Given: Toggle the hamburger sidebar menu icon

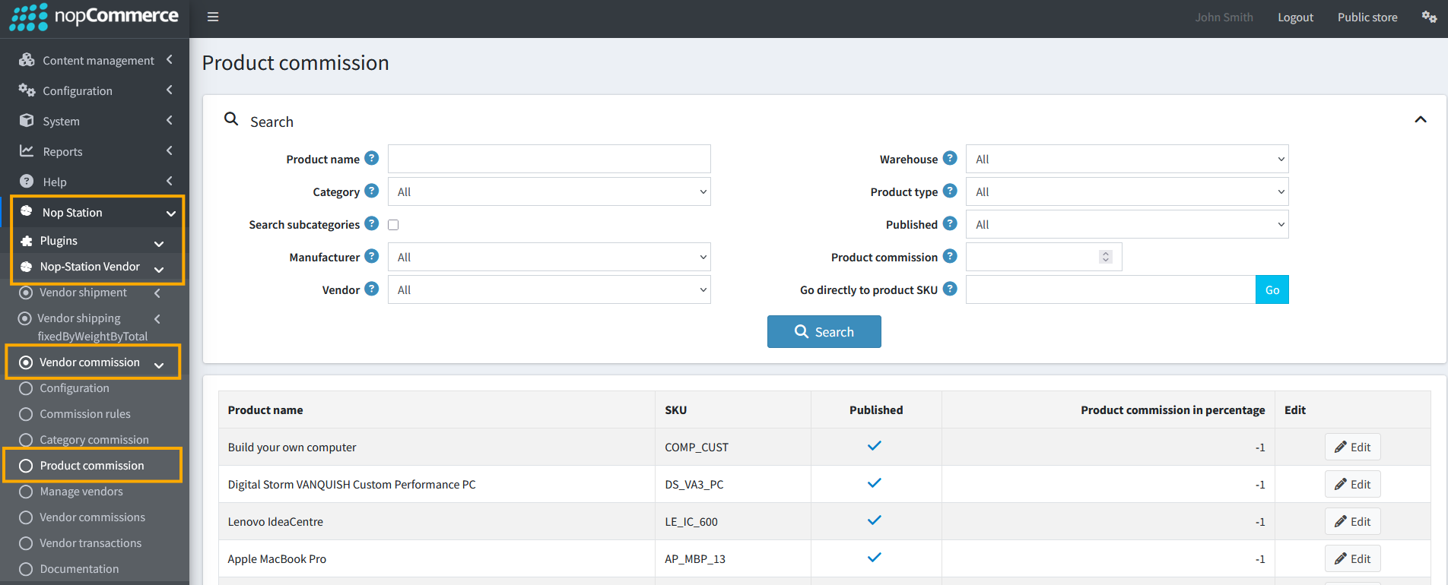Looking at the screenshot, I should pyautogui.click(x=213, y=17).
